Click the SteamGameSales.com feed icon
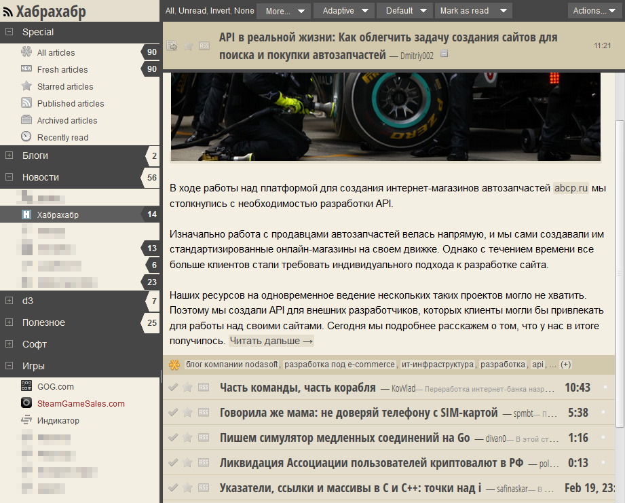This screenshot has height=503, width=625. 26,403
